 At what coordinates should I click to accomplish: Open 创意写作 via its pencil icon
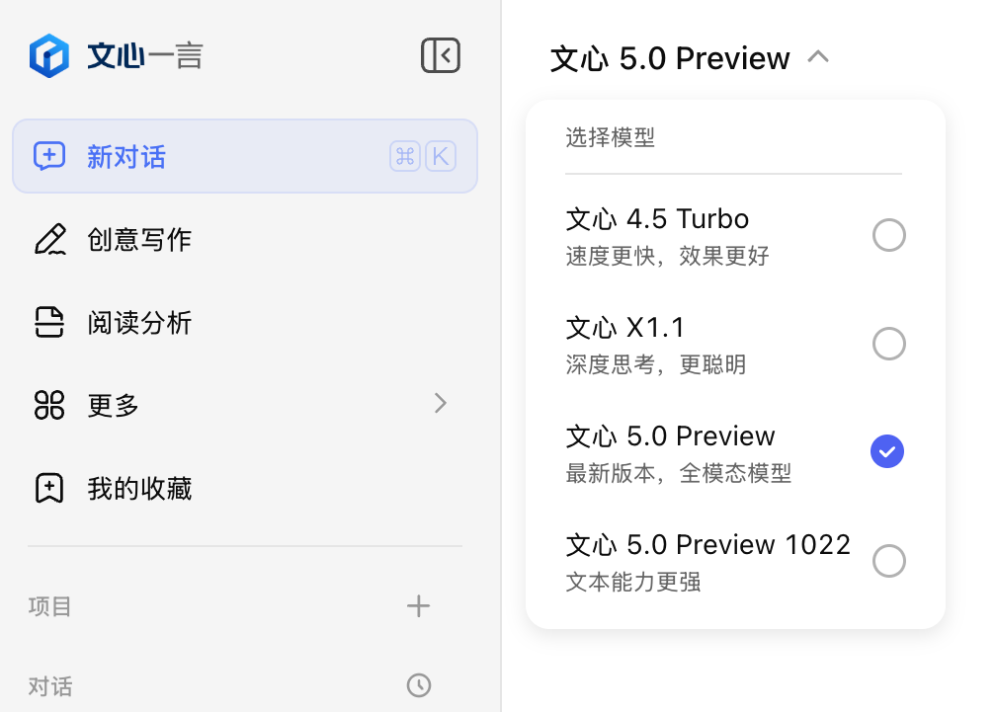50,239
